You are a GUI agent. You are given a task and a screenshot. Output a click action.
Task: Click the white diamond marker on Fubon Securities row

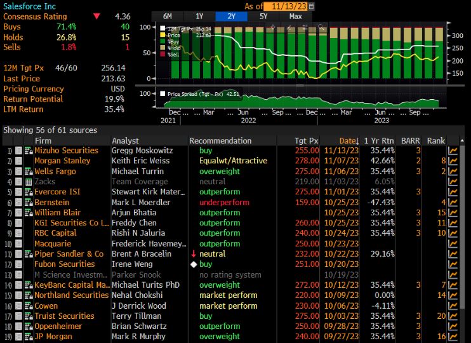pos(194,264)
